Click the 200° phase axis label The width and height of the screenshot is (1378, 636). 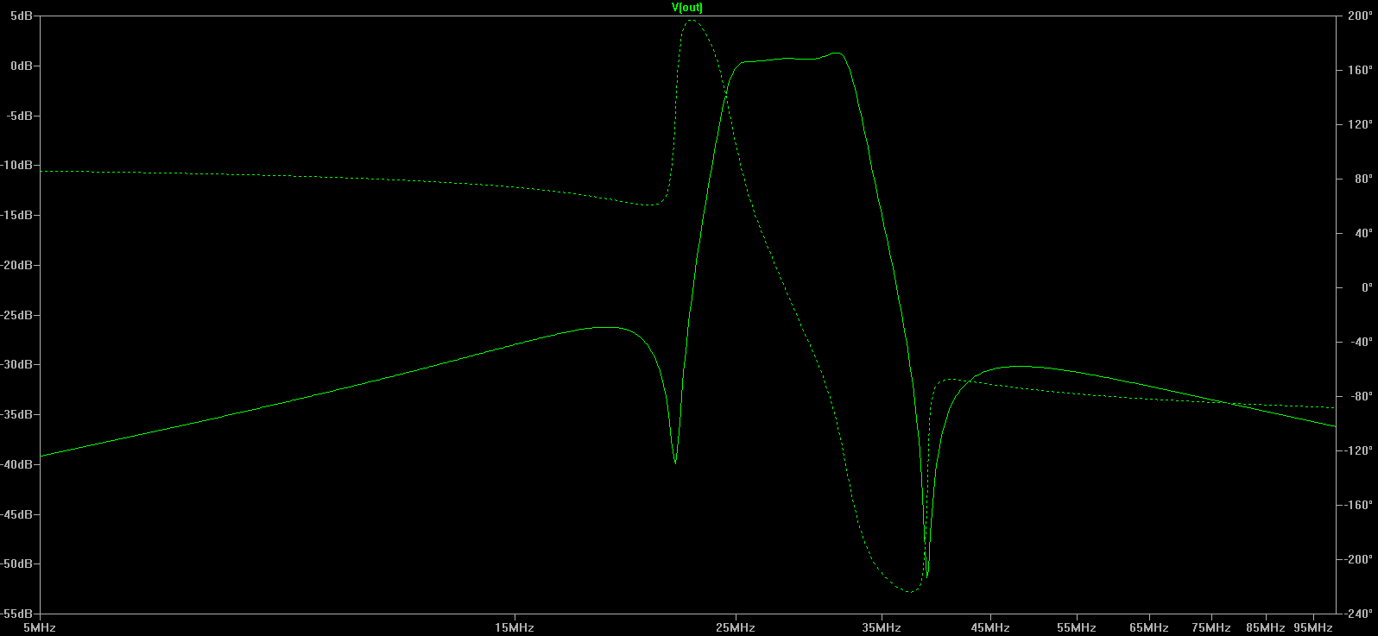(1360, 16)
